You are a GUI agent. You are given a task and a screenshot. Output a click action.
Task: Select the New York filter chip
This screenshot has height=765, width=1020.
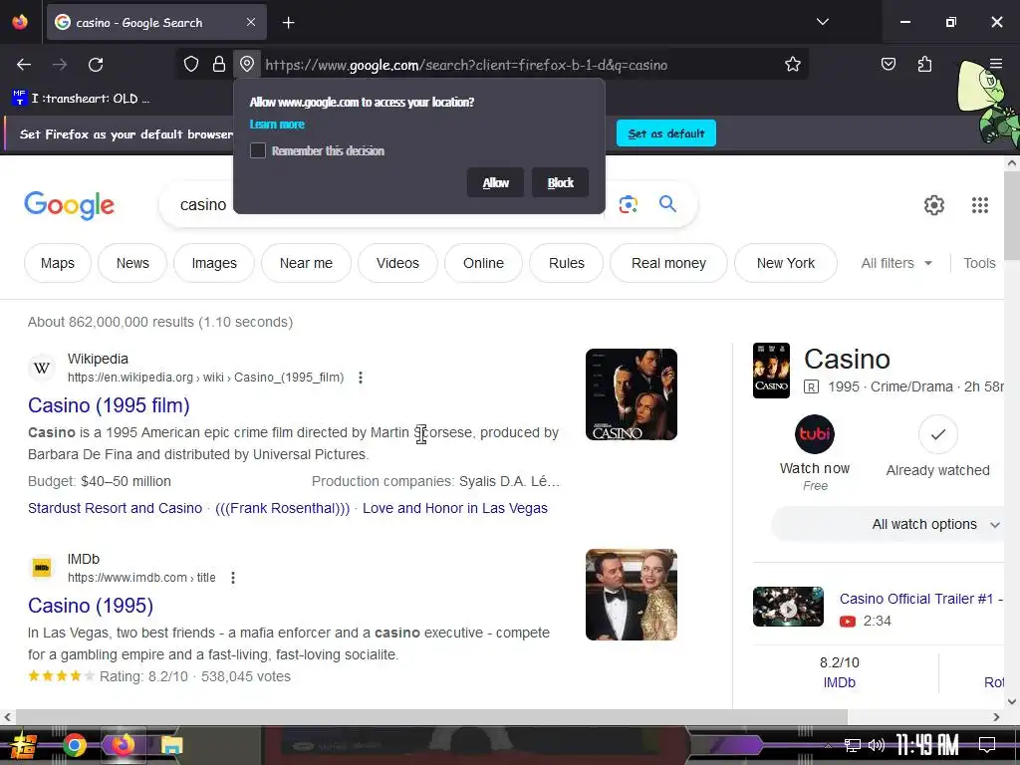coord(786,263)
